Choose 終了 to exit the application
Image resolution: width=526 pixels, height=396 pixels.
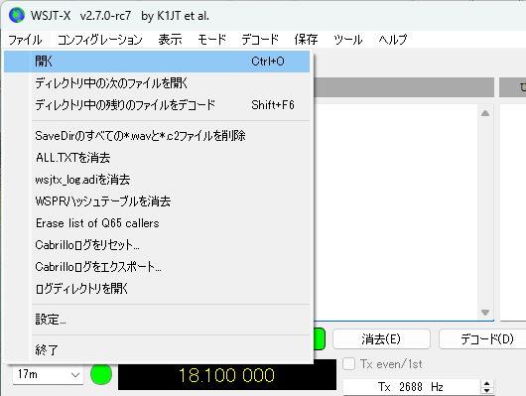[157, 350]
